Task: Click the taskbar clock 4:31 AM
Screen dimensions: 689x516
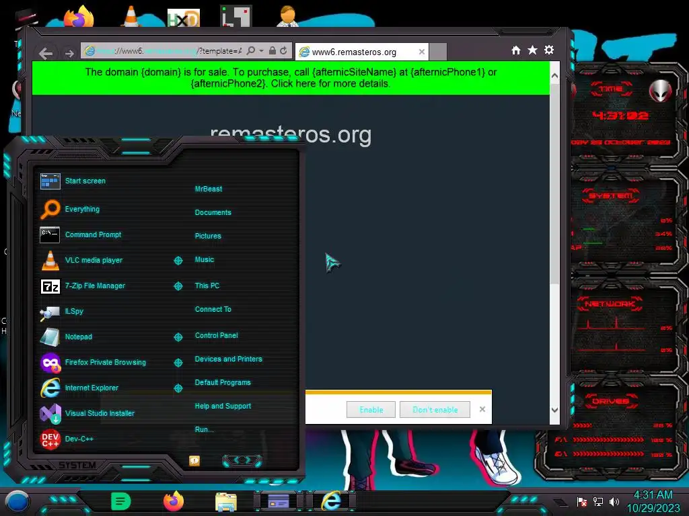Action: [x=653, y=495]
